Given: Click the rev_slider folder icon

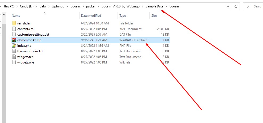Looking at the screenshot, I should click(14, 23).
